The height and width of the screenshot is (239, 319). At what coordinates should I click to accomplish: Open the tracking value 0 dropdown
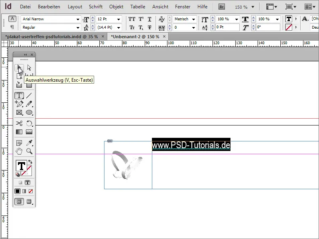pyautogui.click(x=193, y=27)
